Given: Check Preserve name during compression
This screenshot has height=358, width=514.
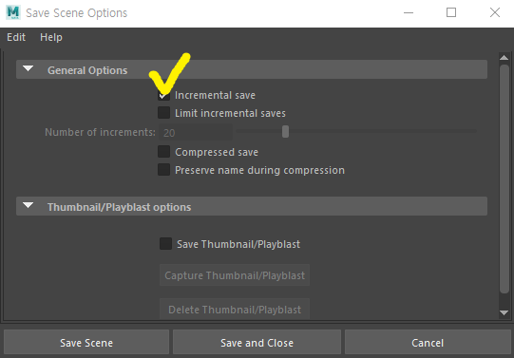Looking at the screenshot, I should coord(164,170).
